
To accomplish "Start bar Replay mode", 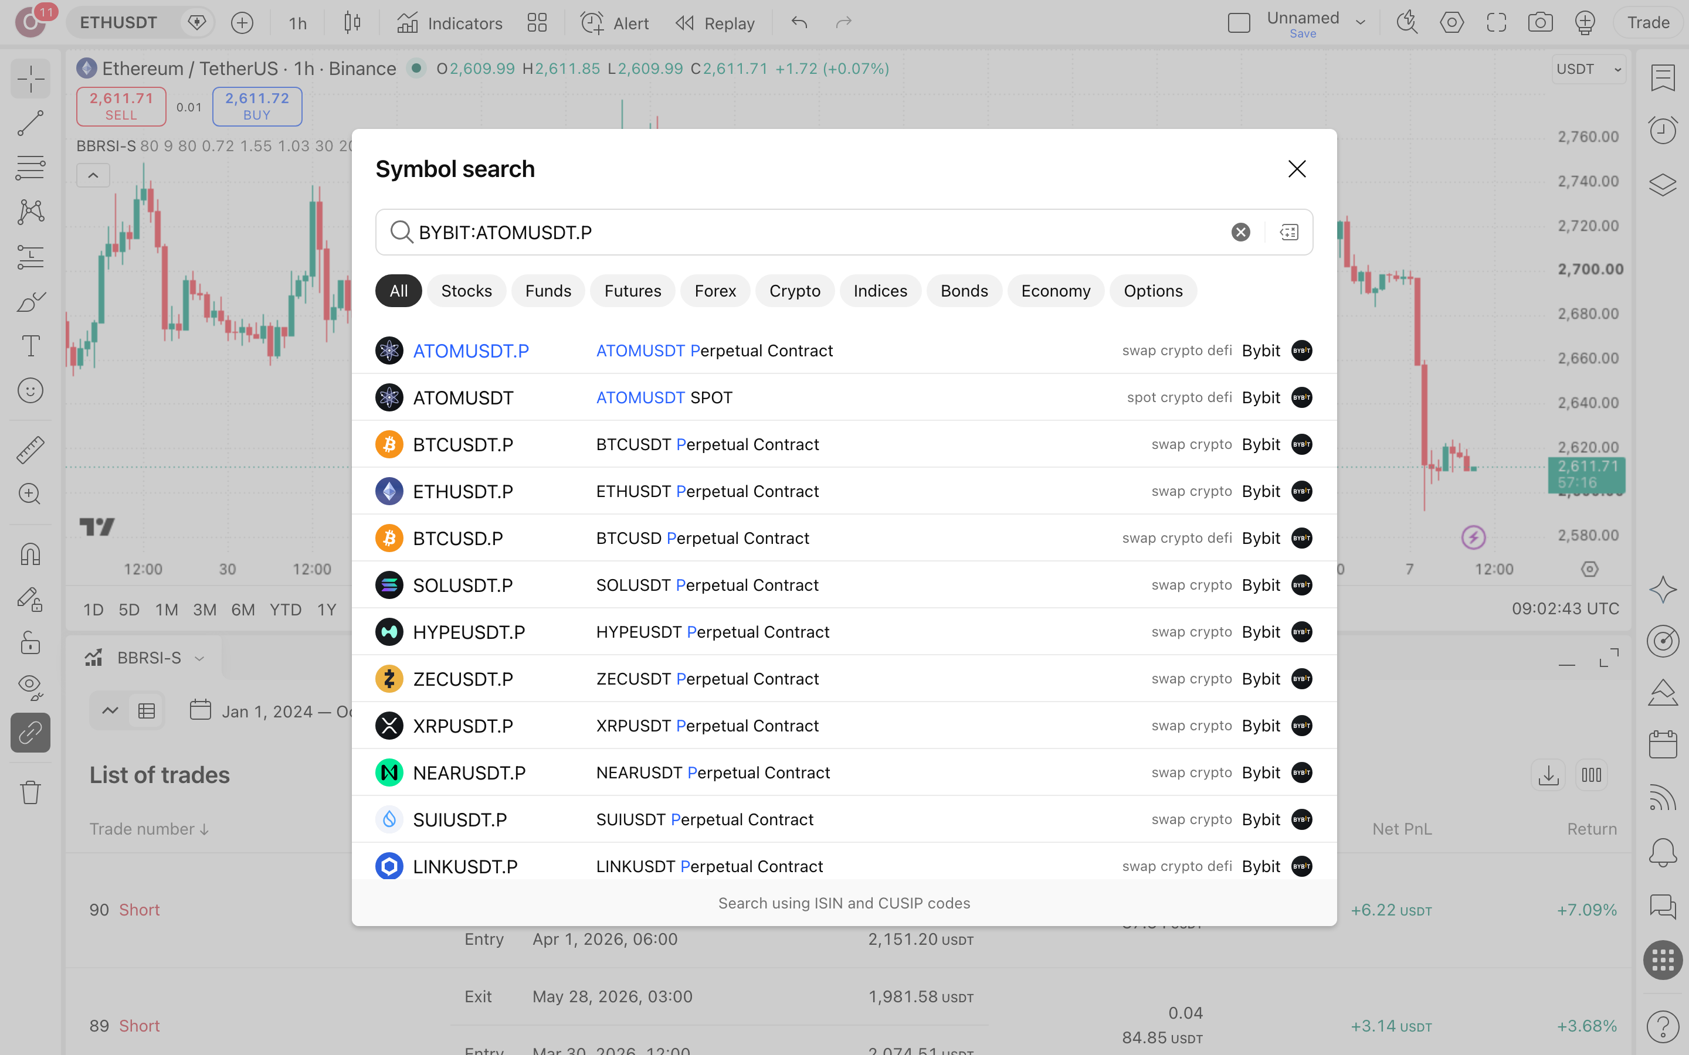I will [715, 23].
